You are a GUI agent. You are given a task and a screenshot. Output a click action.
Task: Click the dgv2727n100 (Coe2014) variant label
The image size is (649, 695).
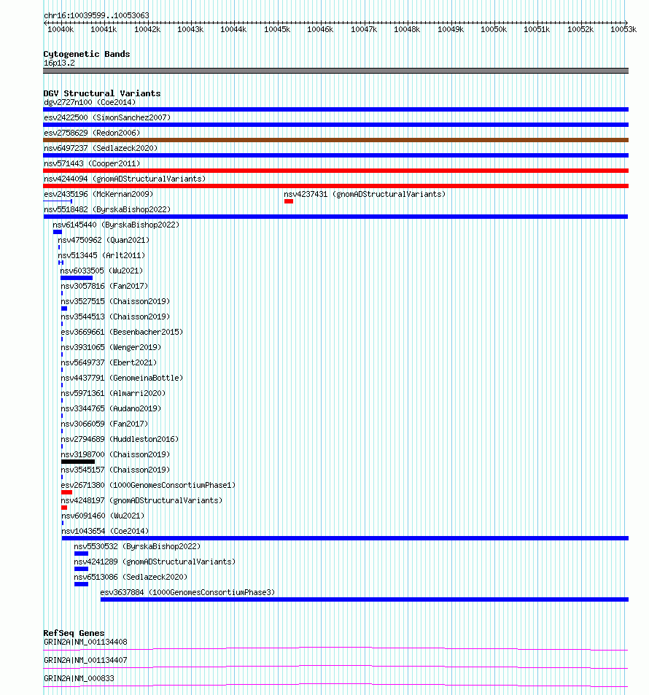coord(90,102)
